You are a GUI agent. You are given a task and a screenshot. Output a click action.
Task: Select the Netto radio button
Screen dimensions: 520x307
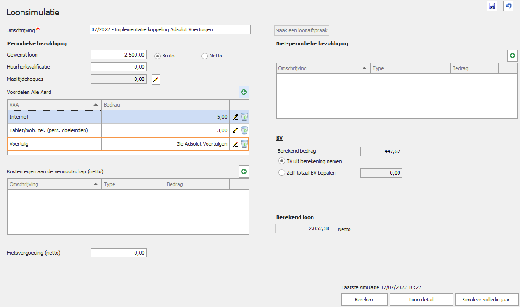tap(205, 56)
